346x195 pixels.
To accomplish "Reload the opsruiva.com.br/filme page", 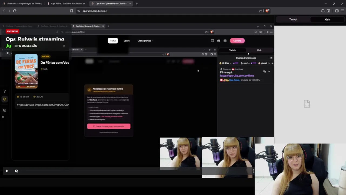I will pyautogui.click(x=15, y=11).
